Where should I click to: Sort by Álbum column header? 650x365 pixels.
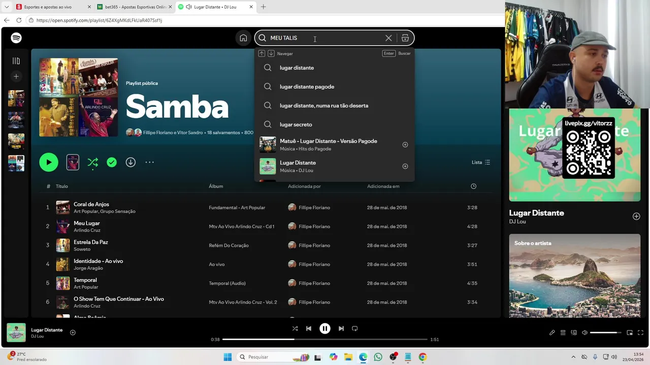point(216,186)
